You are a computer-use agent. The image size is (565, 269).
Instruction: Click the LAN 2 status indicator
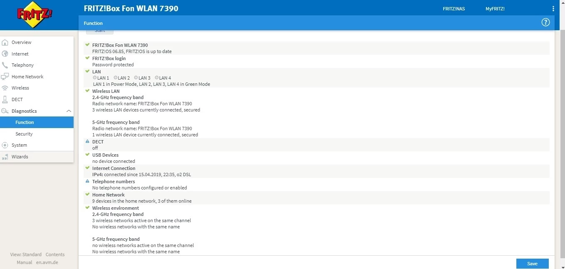(116, 78)
